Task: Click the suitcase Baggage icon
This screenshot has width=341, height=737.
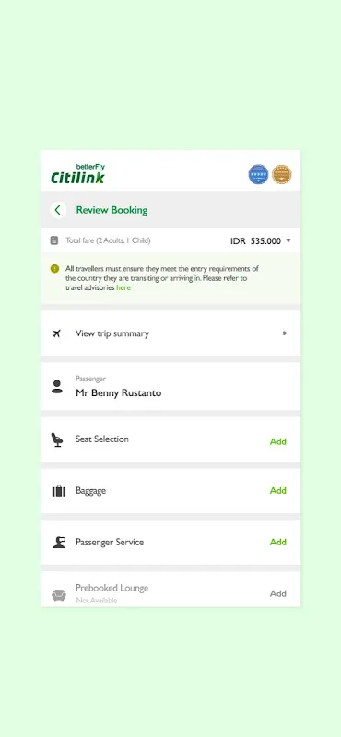Action: [x=58, y=491]
